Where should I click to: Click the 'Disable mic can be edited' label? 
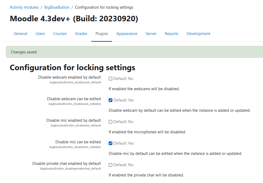[78, 142]
